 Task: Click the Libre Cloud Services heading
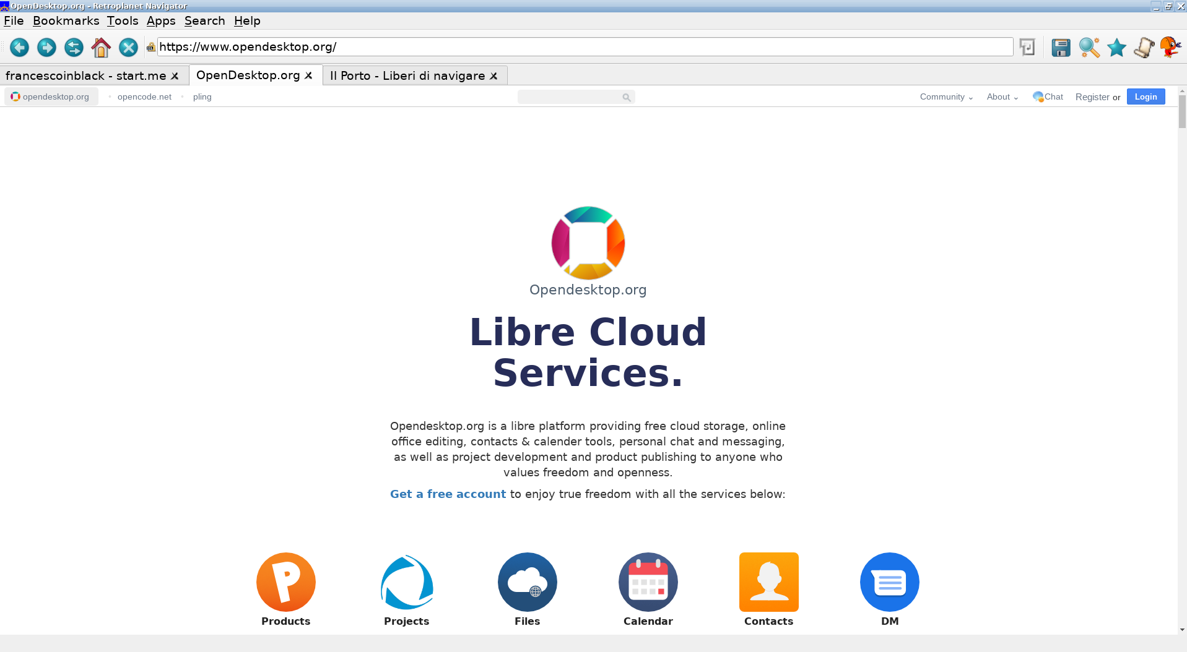point(588,353)
